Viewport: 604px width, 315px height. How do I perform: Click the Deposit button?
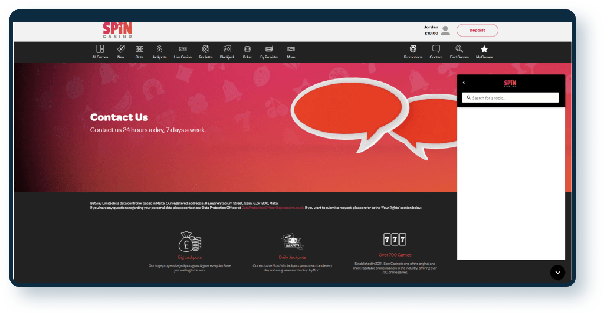tap(477, 30)
